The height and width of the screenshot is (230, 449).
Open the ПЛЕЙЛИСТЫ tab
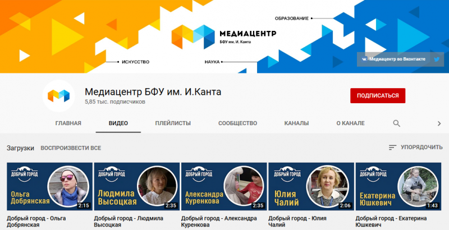pyautogui.click(x=173, y=123)
